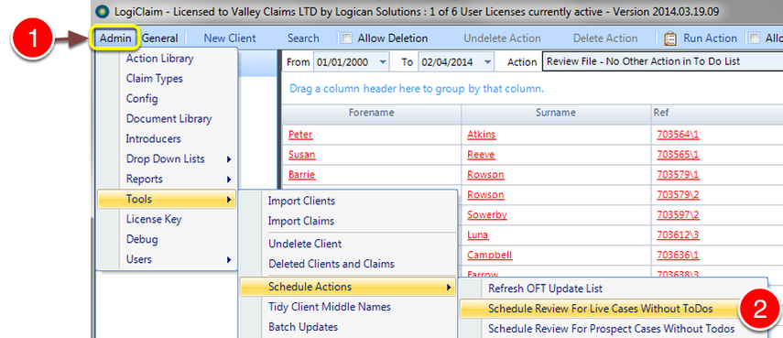Open reference link 703579\2
The width and height of the screenshot is (783, 338).
(x=678, y=195)
